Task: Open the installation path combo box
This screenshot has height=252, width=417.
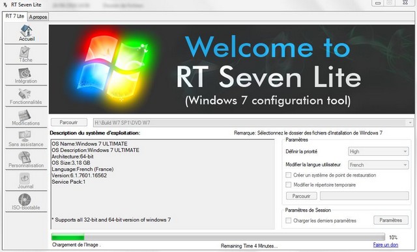Action: [253, 123]
